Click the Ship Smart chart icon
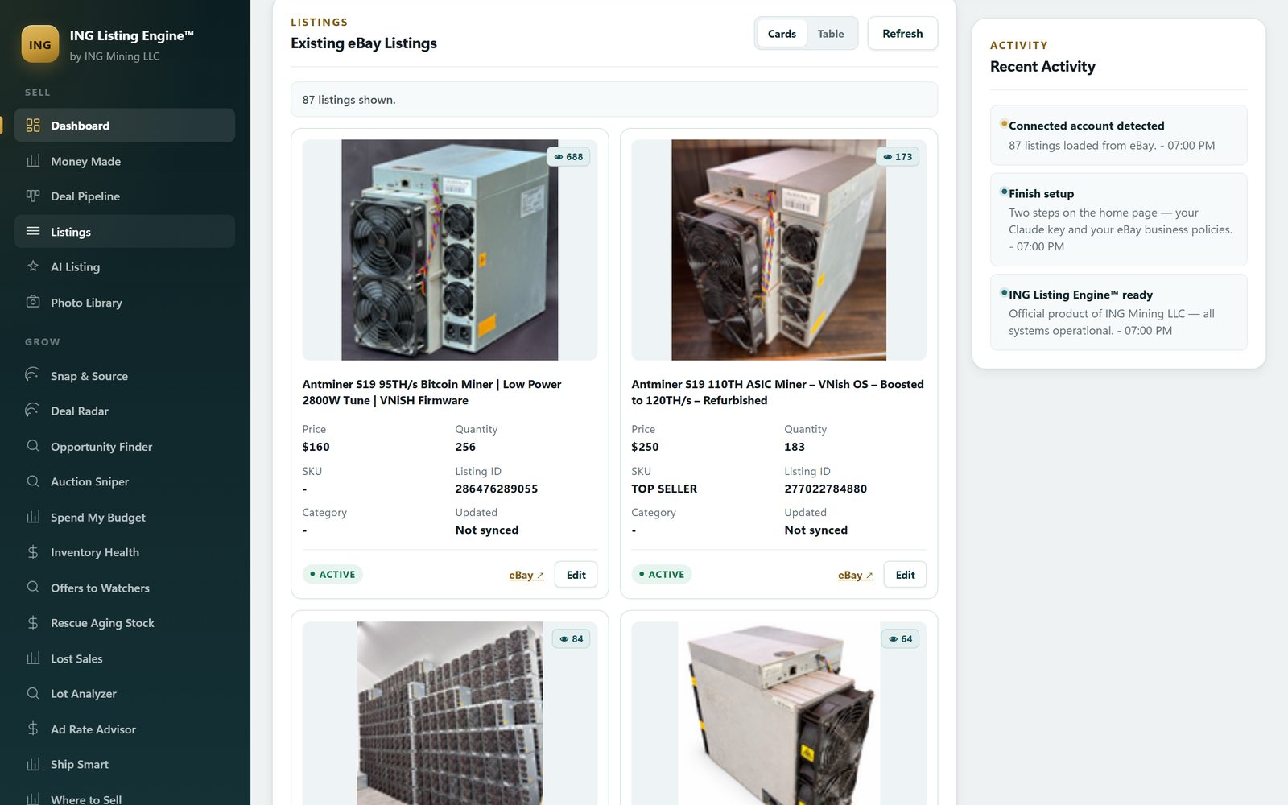The image size is (1288, 805). (33, 764)
